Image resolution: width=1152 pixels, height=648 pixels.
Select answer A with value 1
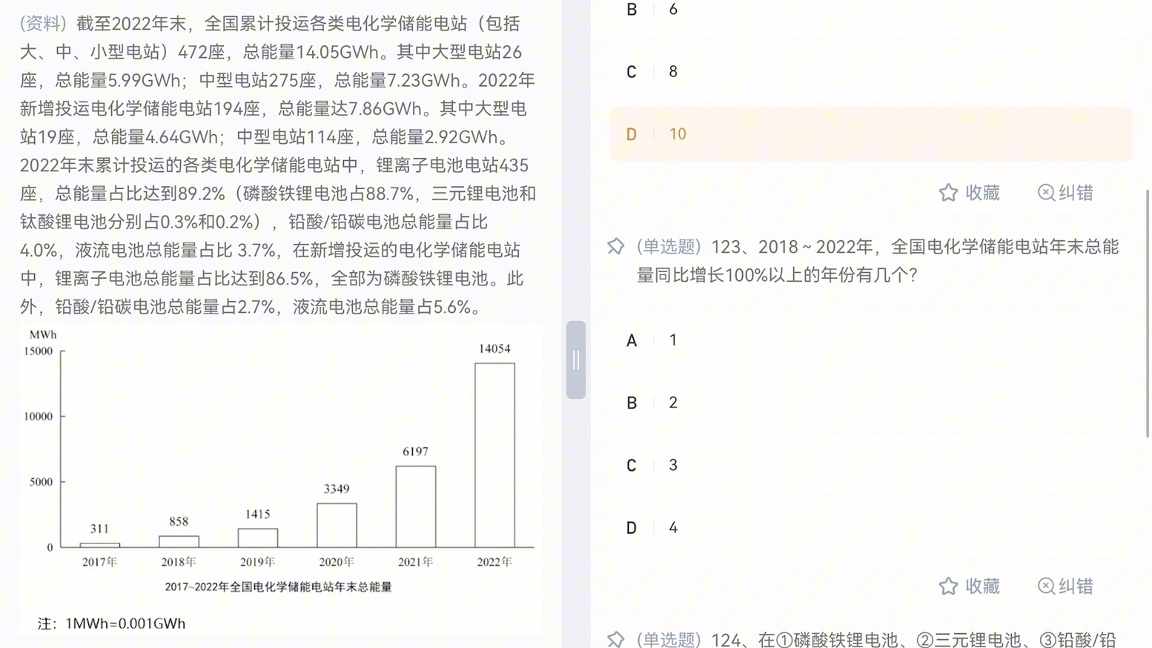pos(871,340)
